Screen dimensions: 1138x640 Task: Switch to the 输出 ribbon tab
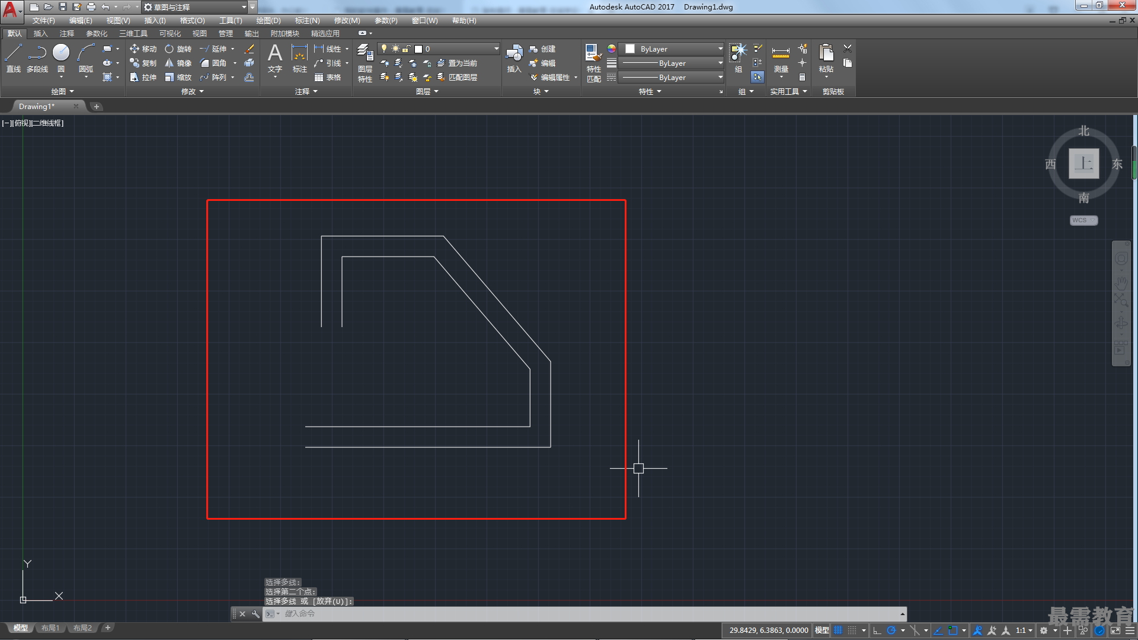click(x=251, y=33)
